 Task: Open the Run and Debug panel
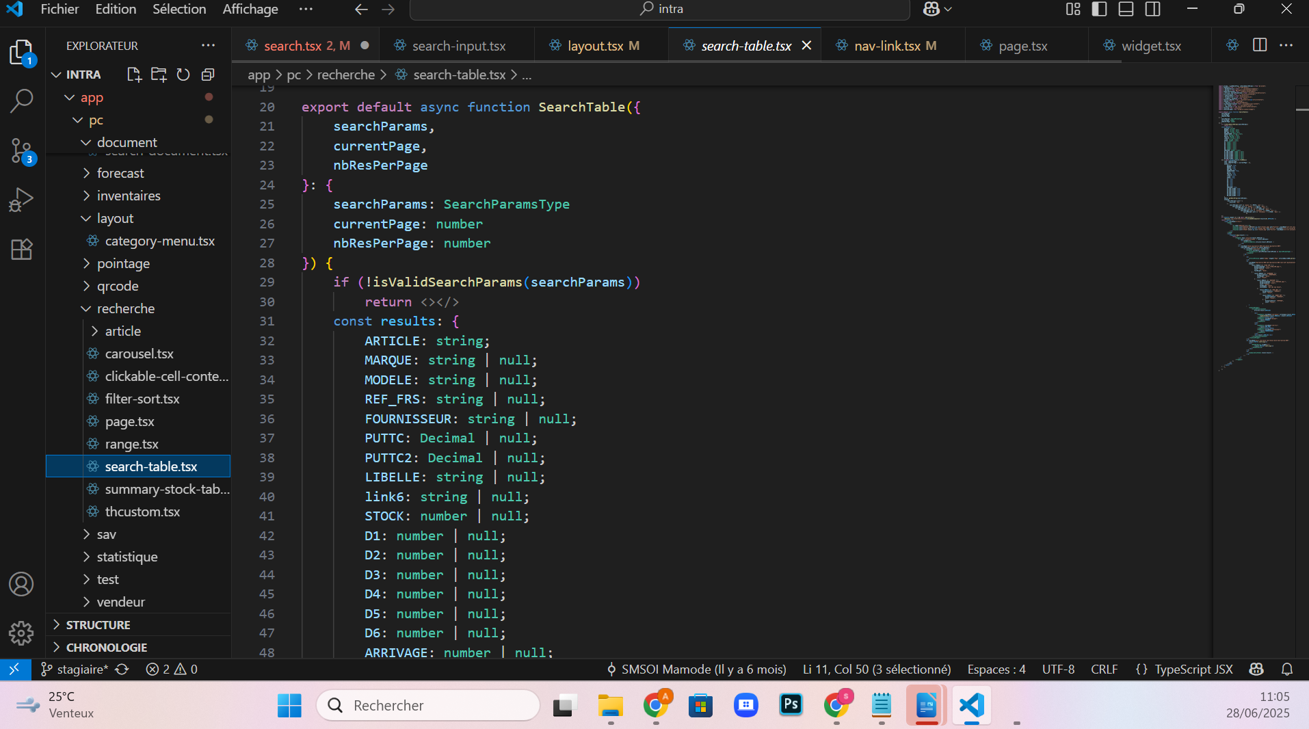(21, 199)
